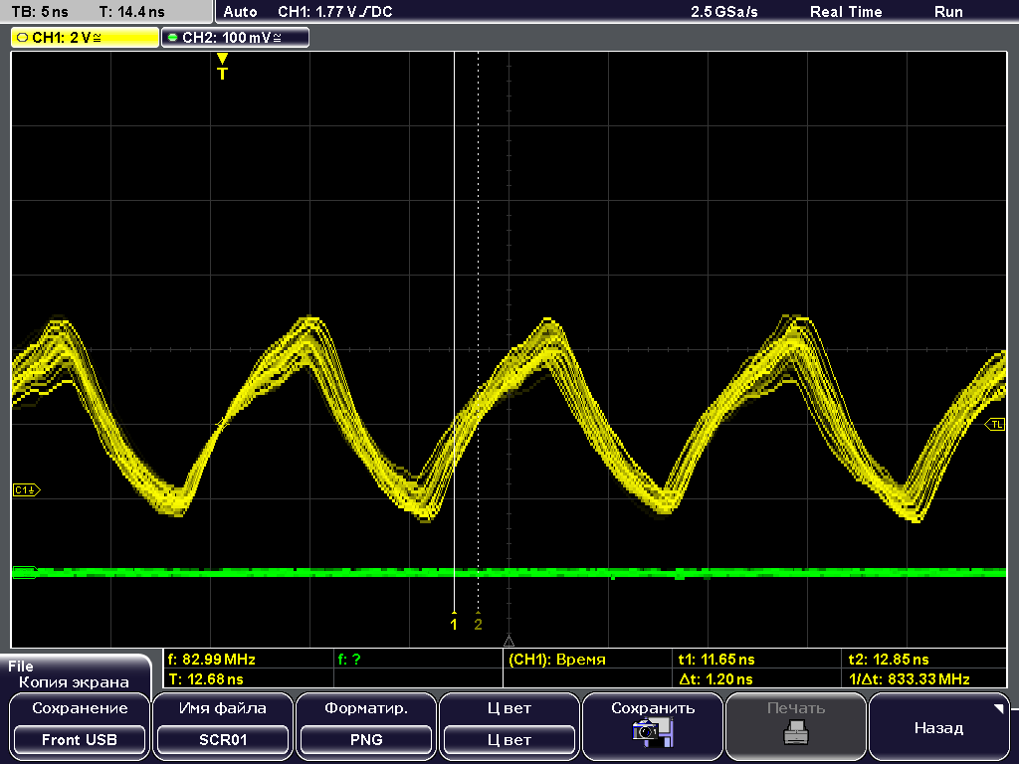Click the C1 ground level marker
Viewport: 1019px width, 764px height.
click(x=26, y=489)
